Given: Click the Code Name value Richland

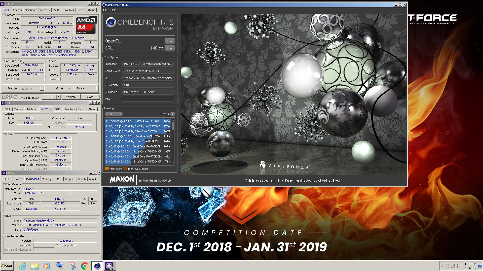Looking at the screenshot, I should pos(34,23).
